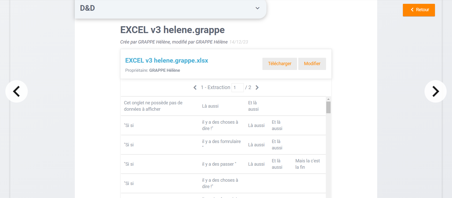Click the table scrollbar up arrow
The width and height of the screenshot is (452, 198).
point(328,99)
